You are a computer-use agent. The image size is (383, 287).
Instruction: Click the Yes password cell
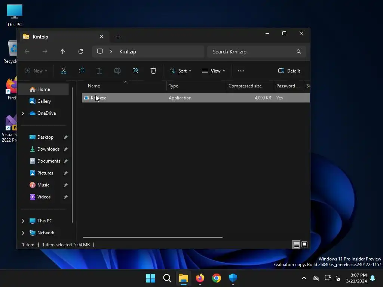279,98
